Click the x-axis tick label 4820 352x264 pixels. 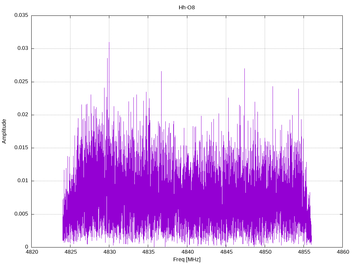point(32,252)
